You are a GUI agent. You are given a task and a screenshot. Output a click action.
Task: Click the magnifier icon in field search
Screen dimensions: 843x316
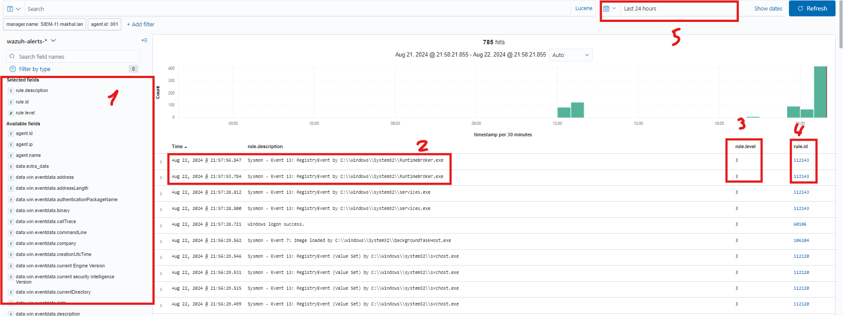coord(12,57)
